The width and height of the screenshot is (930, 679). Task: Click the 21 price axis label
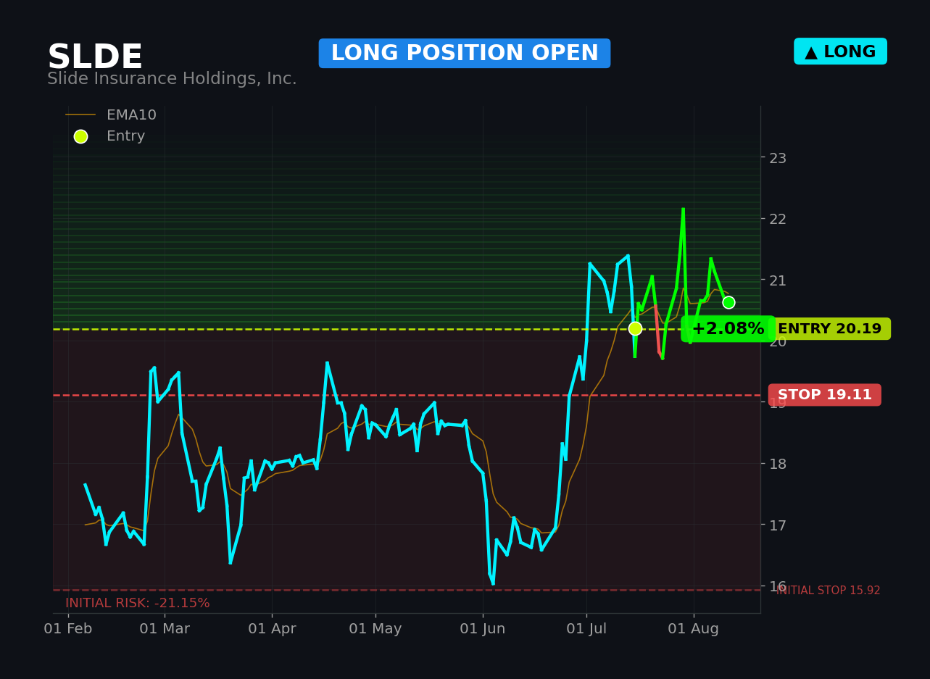click(x=778, y=280)
